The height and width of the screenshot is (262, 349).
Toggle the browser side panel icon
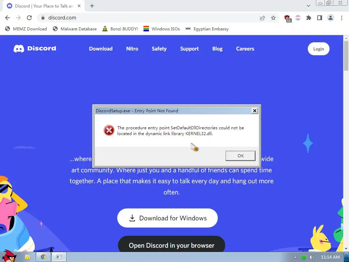coord(320,18)
